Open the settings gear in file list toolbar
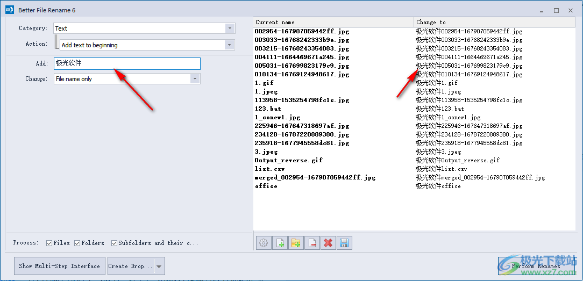 [x=264, y=243]
